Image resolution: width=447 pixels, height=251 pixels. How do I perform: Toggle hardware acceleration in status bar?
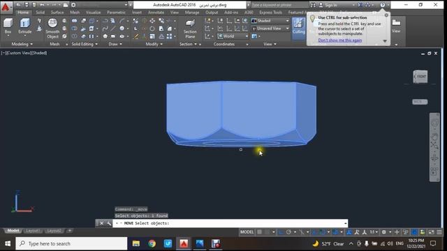414,232
